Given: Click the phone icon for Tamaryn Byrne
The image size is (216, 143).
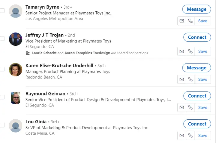Looking at the screenshot, I should tap(190, 21).
